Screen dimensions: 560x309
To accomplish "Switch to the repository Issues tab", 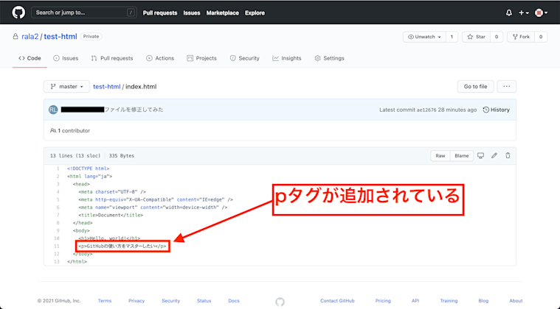I will tap(66, 58).
